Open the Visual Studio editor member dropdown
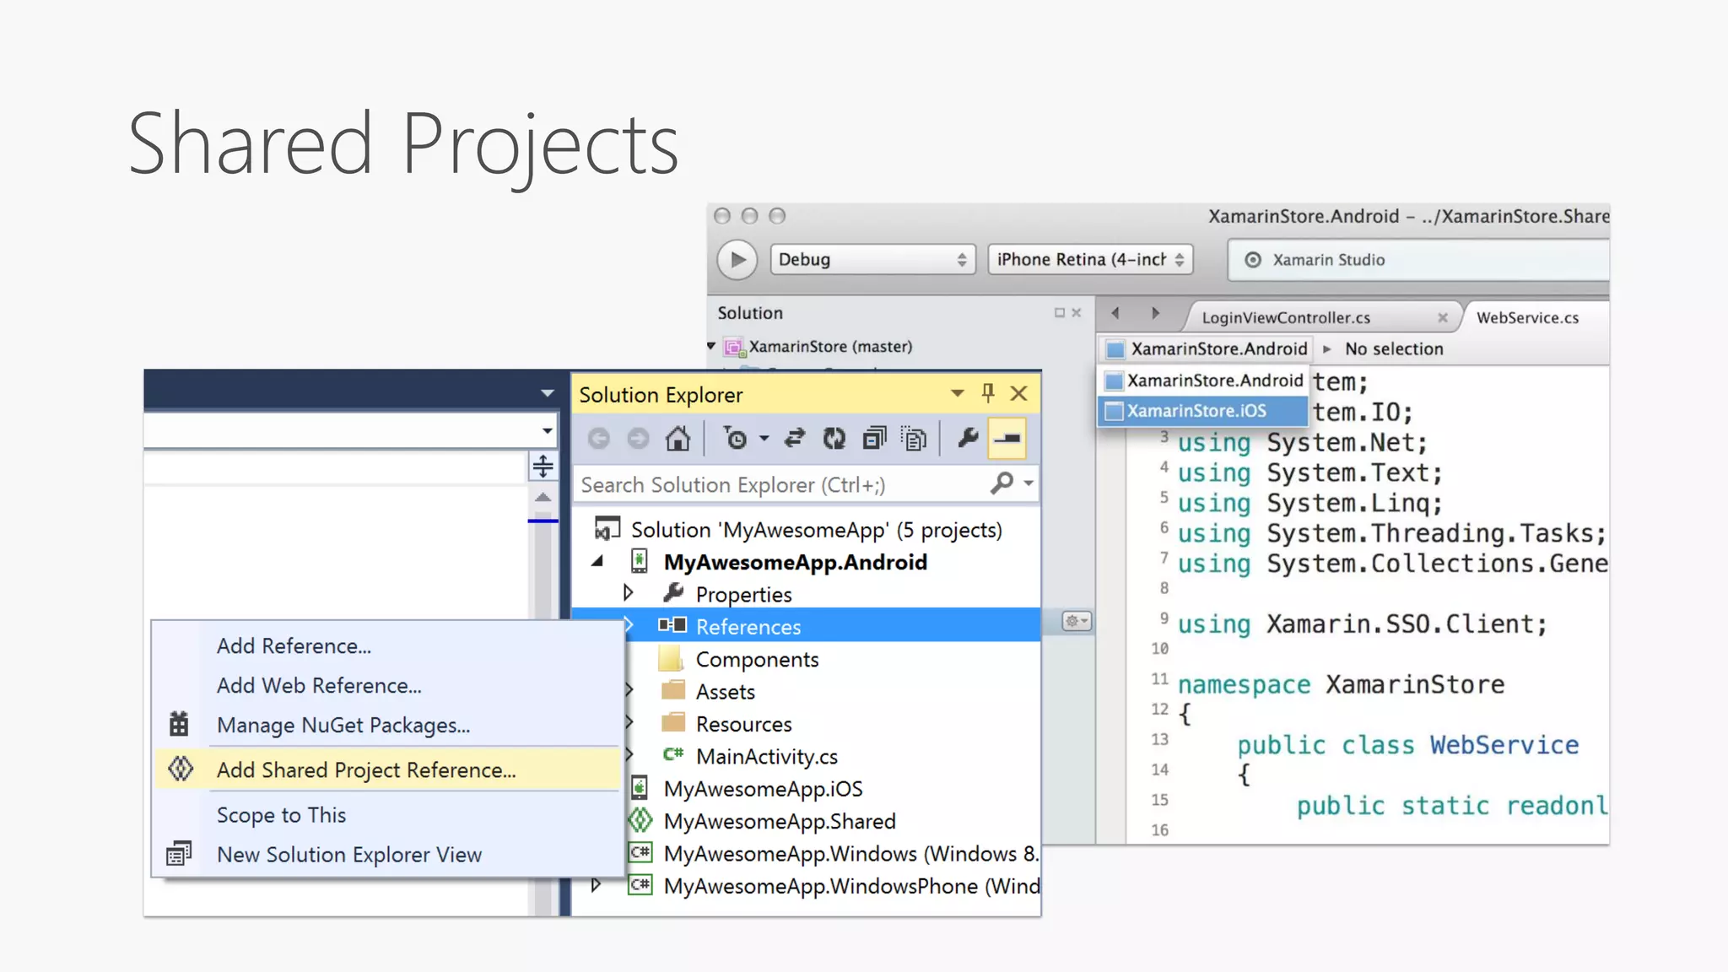1728x972 pixels. (x=548, y=430)
